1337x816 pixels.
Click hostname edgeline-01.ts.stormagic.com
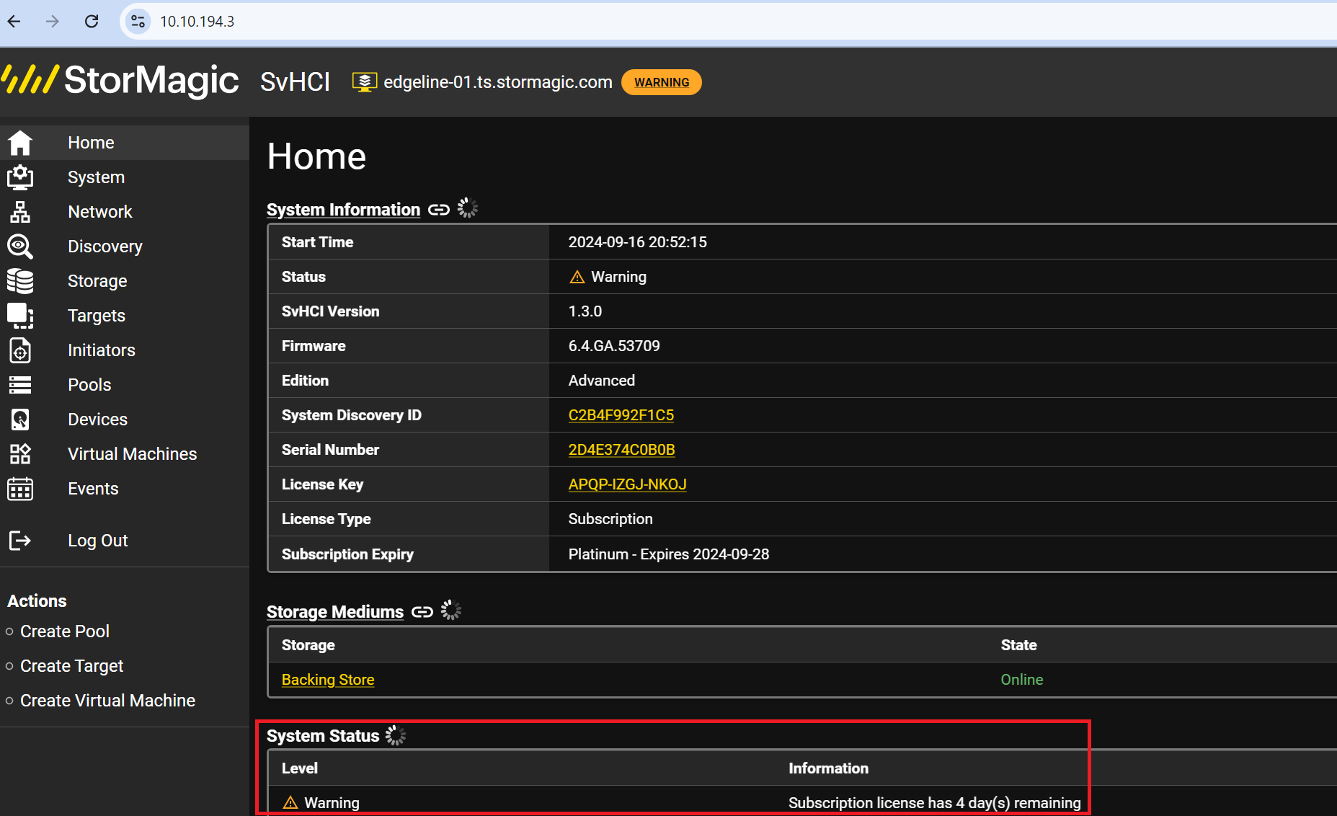point(498,82)
